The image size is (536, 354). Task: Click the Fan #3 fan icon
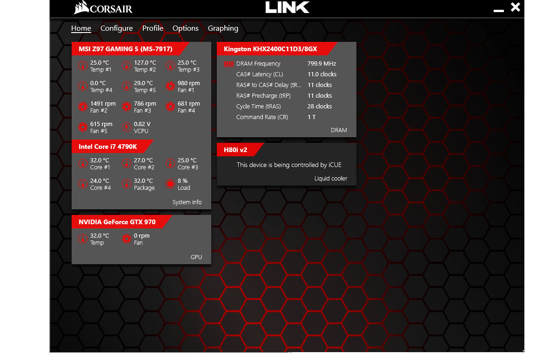[x=127, y=107]
